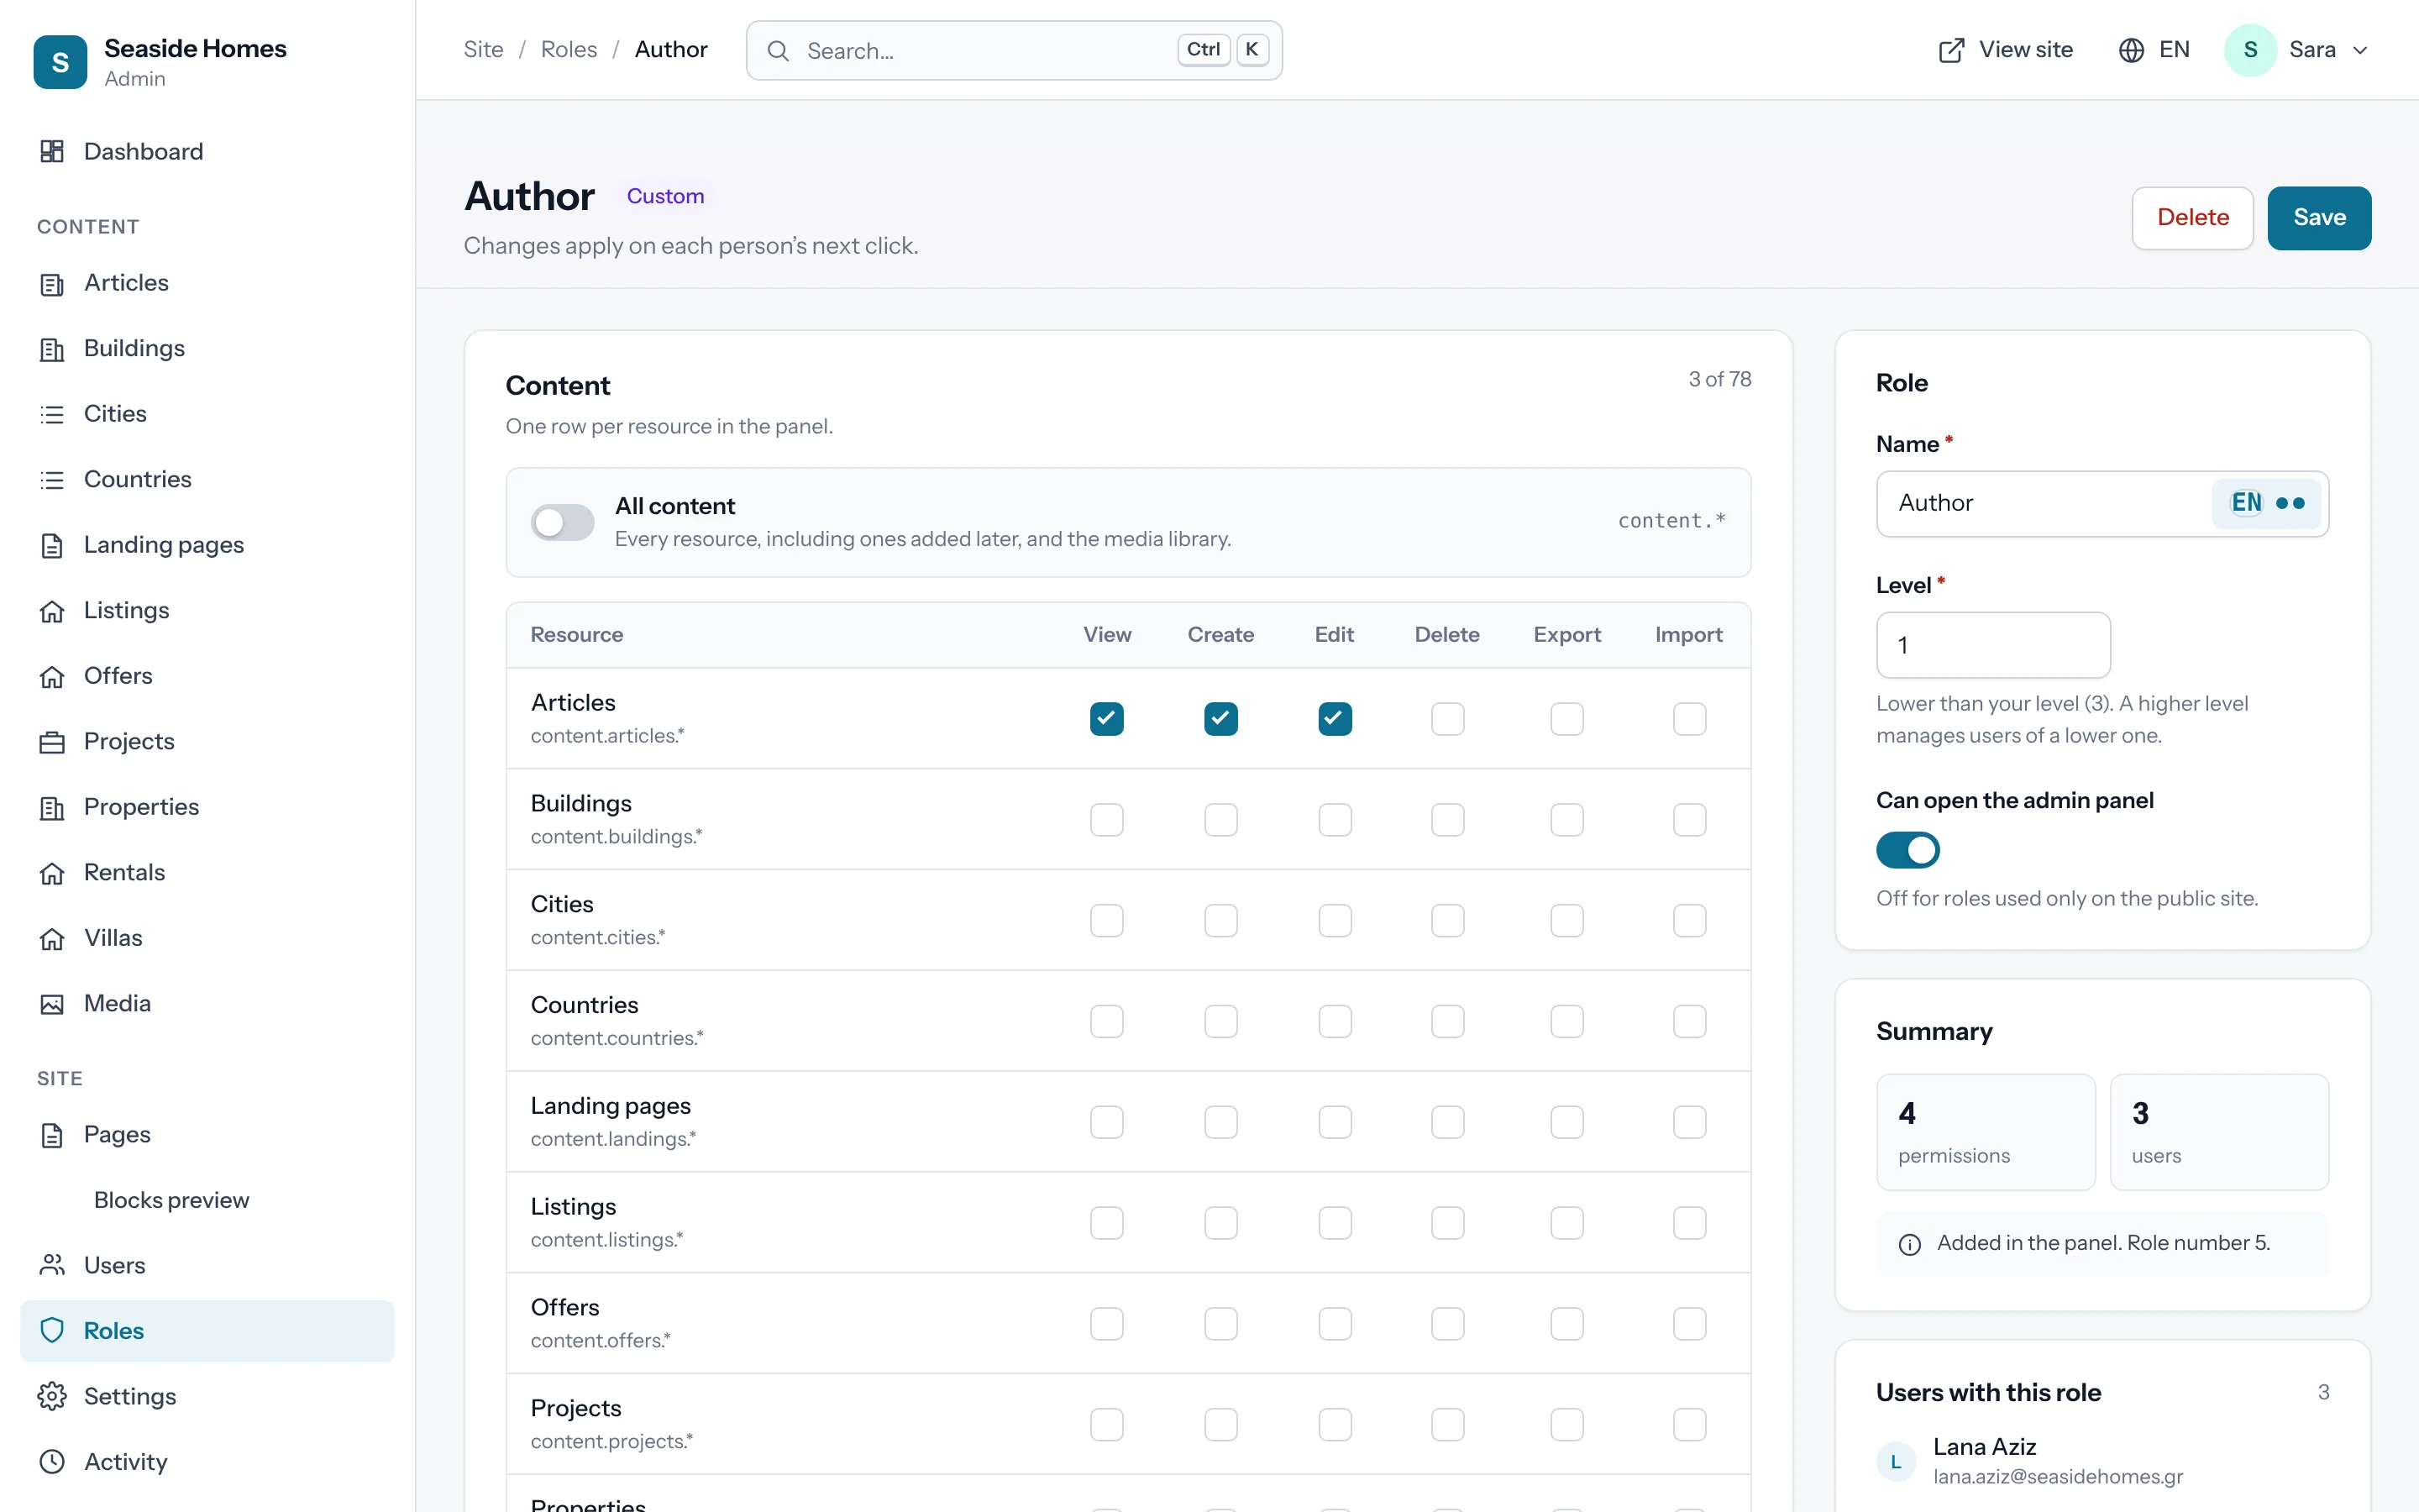Switch the Name field EN locale badge
Image resolution: width=2419 pixels, height=1512 pixels.
[x=2267, y=503]
